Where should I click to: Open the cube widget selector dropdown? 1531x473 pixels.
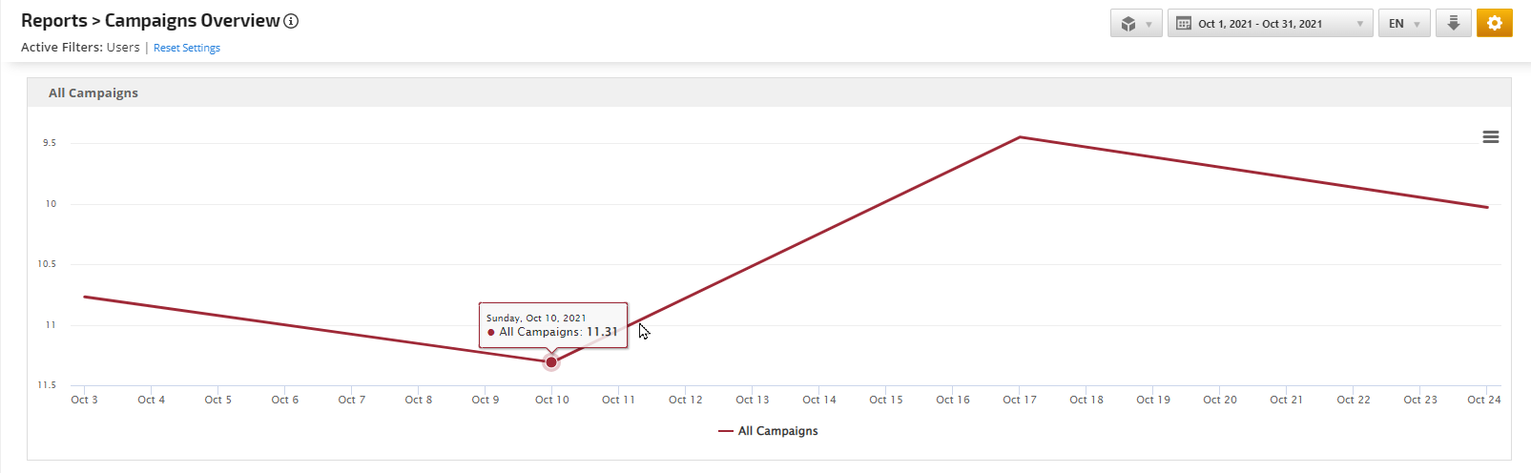[x=1135, y=24]
